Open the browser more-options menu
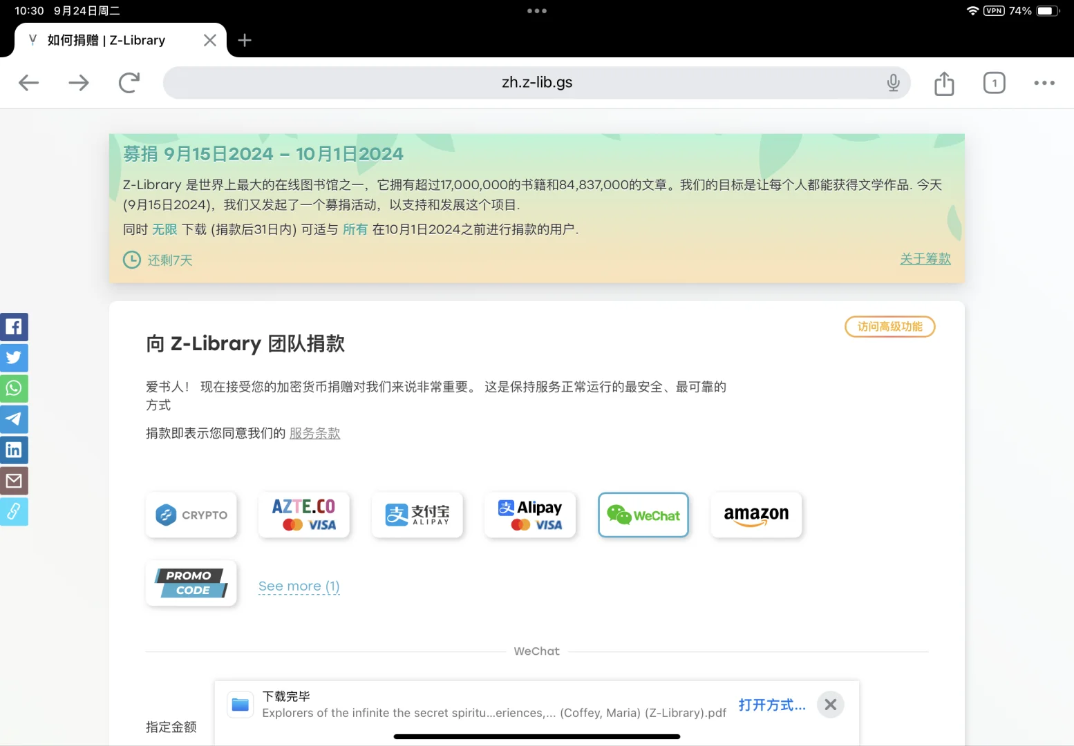The image size is (1074, 746). coord(1044,83)
